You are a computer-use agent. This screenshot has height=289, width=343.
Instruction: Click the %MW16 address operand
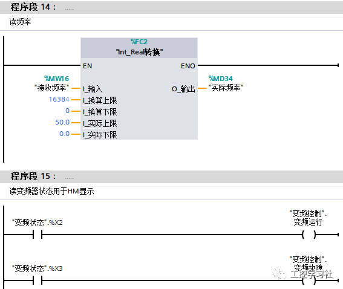click(56, 78)
